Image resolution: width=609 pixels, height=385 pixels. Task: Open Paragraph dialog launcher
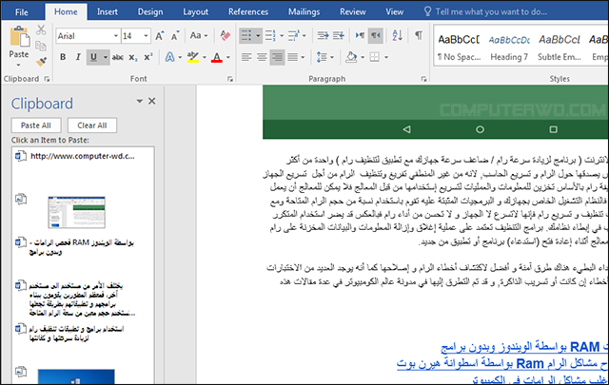click(x=423, y=79)
